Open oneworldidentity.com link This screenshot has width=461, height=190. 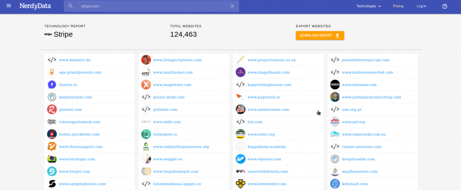click(x=268, y=172)
